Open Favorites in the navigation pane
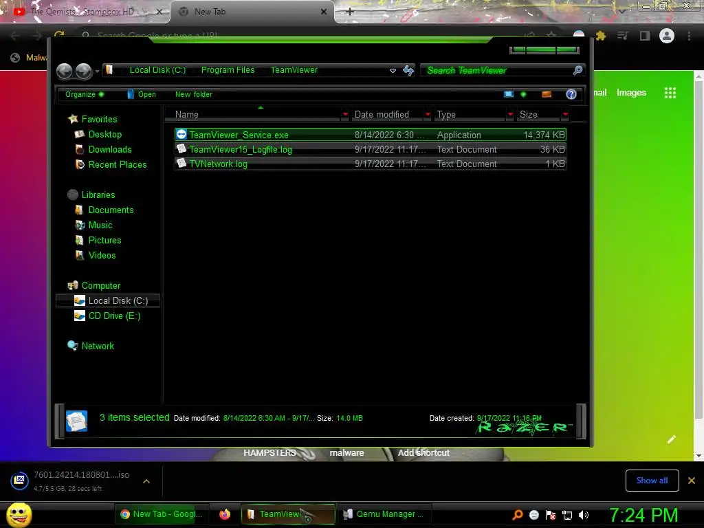Viewport: 704px width, 528px height. click(x=99, y=119)
